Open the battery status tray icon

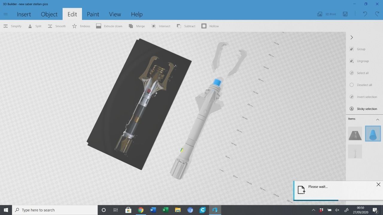tap(329, 210)
